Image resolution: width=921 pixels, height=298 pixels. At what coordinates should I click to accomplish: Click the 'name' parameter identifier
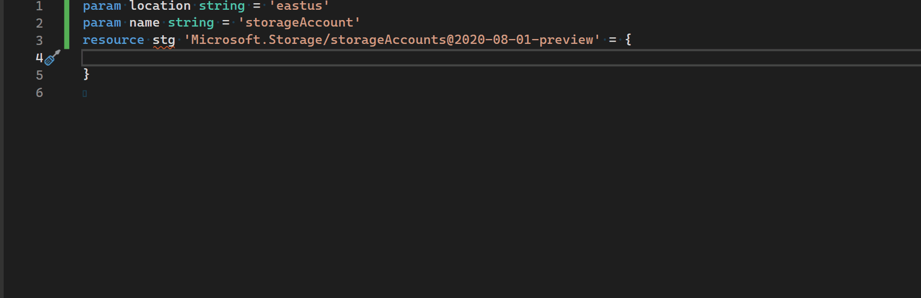coord(144,23)
